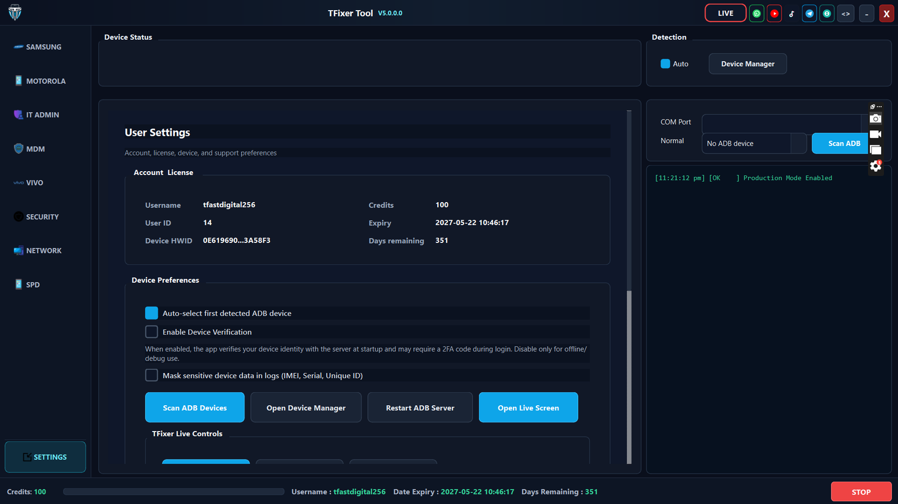Click the TFixer shield logo
Screen dimensions: 898x504
(15, 12)
